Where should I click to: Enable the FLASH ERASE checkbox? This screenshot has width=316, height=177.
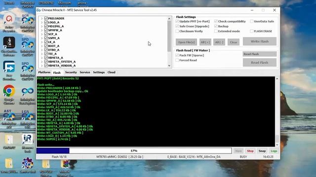coord(251,31)
